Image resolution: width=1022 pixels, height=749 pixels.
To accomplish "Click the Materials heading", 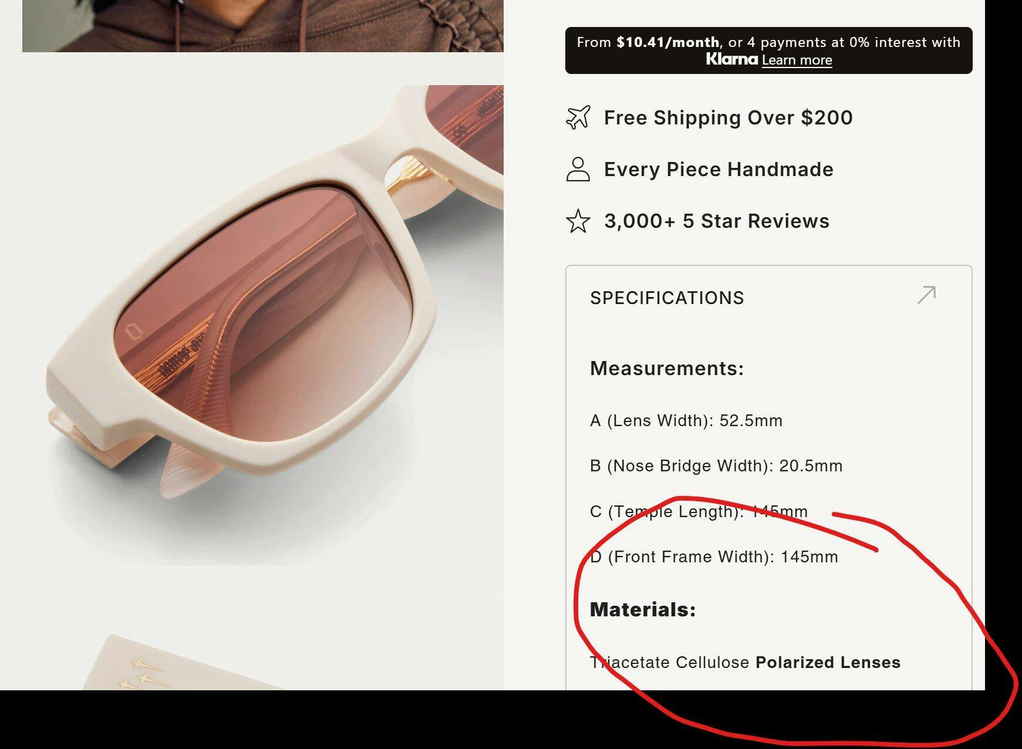I will point(643,609).
